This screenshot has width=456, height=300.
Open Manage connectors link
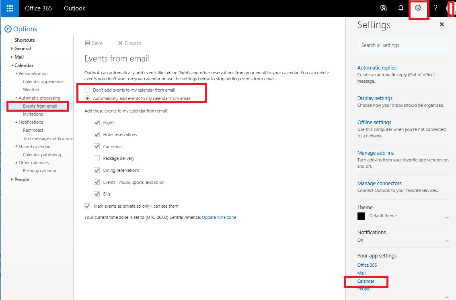point(379,183)
